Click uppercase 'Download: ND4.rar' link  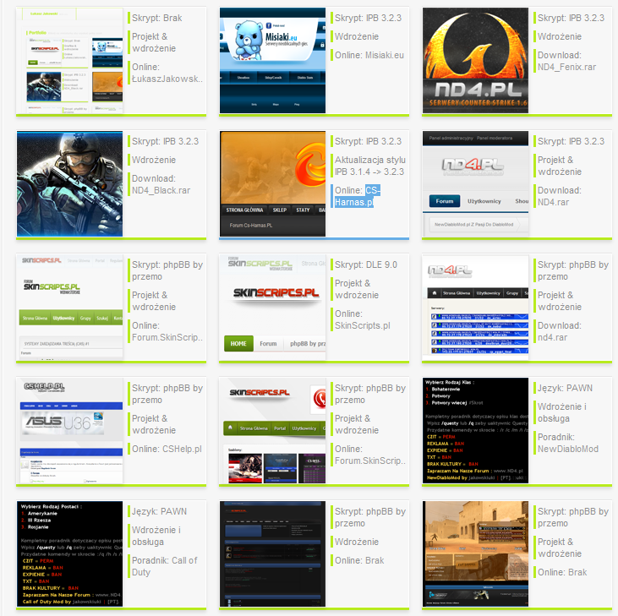(x=560, y=196)
